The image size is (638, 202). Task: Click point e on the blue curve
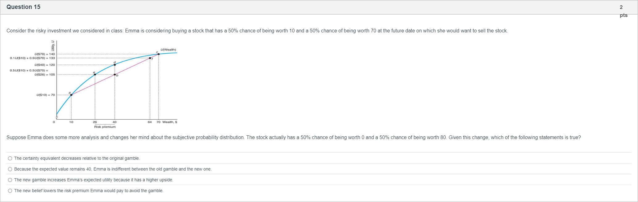pyautogui.click(x=95, y=74)
